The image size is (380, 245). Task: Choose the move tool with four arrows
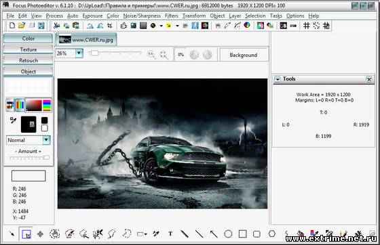click(x=40, y=234)
